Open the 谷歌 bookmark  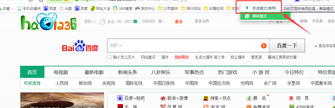[66, 8]
